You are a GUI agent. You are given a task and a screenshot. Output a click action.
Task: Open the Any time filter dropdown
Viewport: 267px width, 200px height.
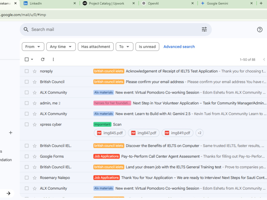coord(61,47)
